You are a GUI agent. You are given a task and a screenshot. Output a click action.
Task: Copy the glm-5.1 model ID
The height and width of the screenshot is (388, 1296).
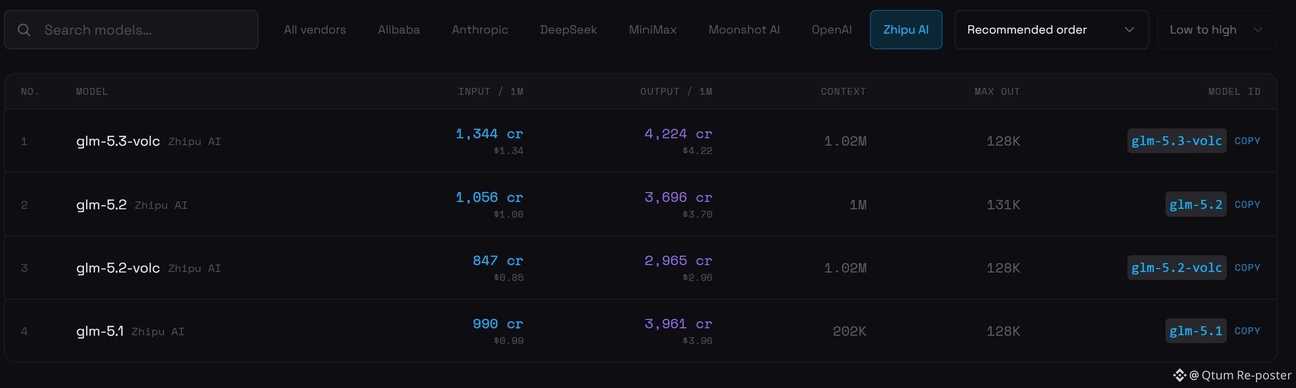(1247, 331)
